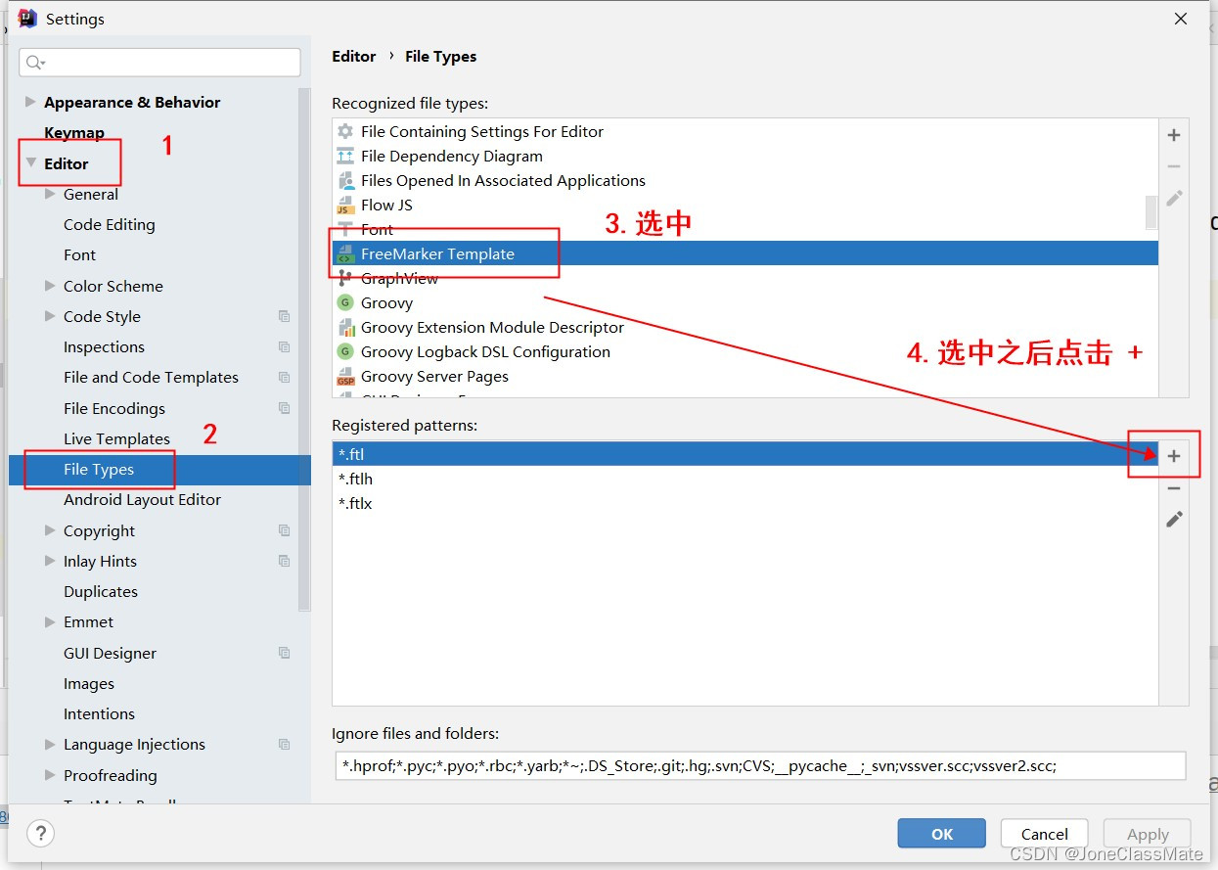Click the pencil icon to edit the selected pattern
The width and height of the screenshot is (1218, 870).
[1173, 519]
